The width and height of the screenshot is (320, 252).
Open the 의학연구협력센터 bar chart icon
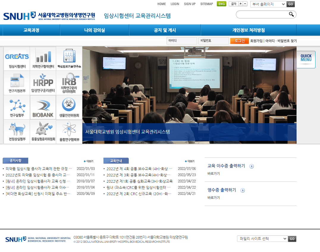click(43, 59)
